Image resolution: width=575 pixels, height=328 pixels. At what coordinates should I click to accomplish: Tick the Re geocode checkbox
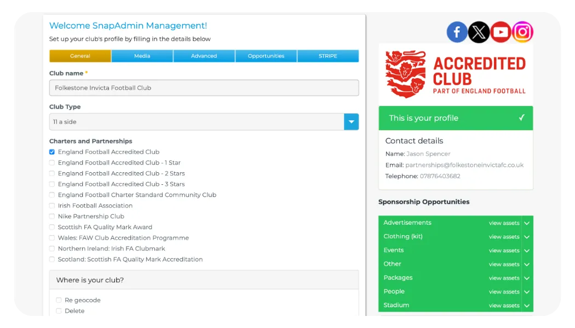coord(59,300)
